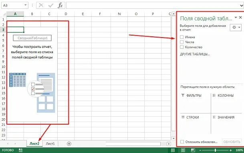
Task: Click horizontal scrollbar right arrow
Action: 169,144
